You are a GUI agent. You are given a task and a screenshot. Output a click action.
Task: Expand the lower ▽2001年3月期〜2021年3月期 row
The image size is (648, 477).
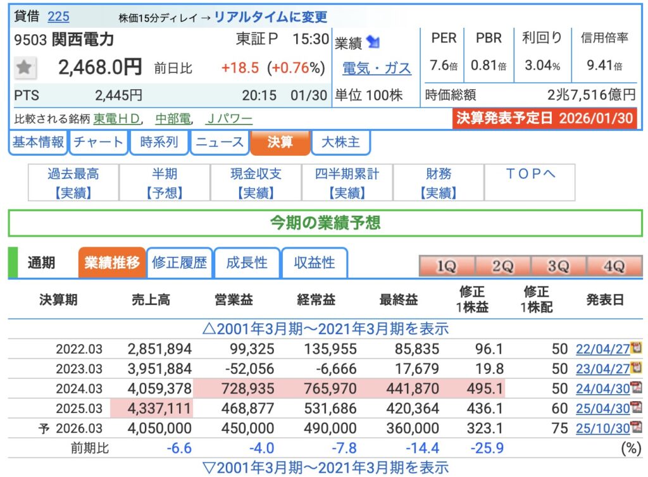click(x=325, y=468)
